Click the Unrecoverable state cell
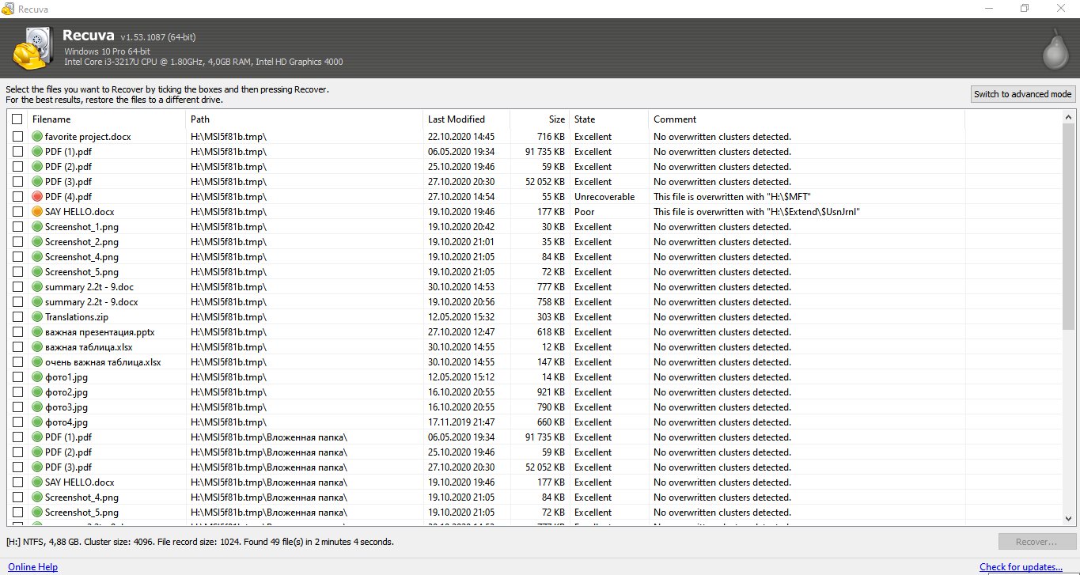Screen dimensions: 1080x575 604,197
